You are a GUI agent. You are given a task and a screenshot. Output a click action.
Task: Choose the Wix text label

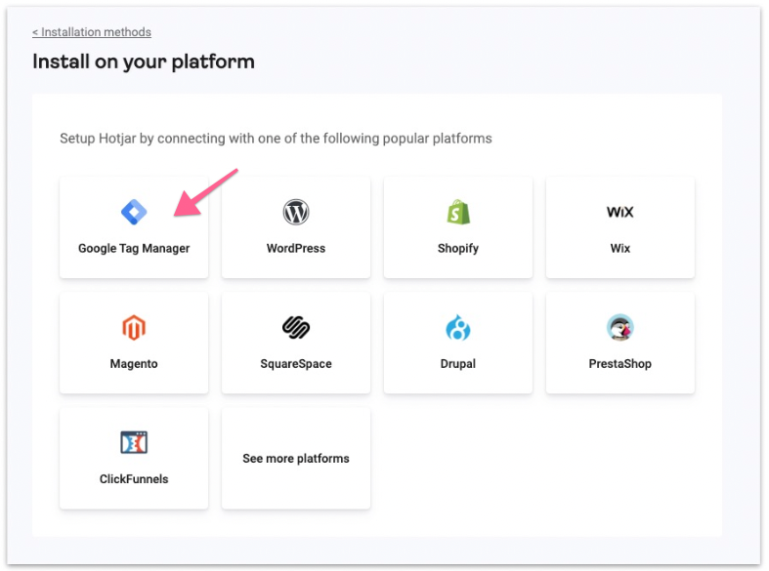tap(620, 249)
